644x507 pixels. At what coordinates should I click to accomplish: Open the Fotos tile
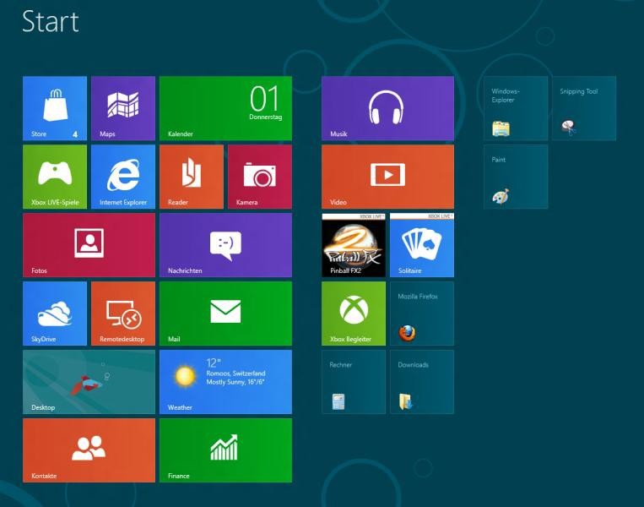89,245
